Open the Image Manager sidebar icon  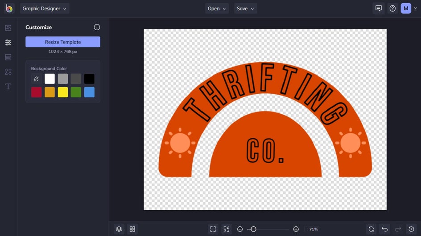coord(8,28)
